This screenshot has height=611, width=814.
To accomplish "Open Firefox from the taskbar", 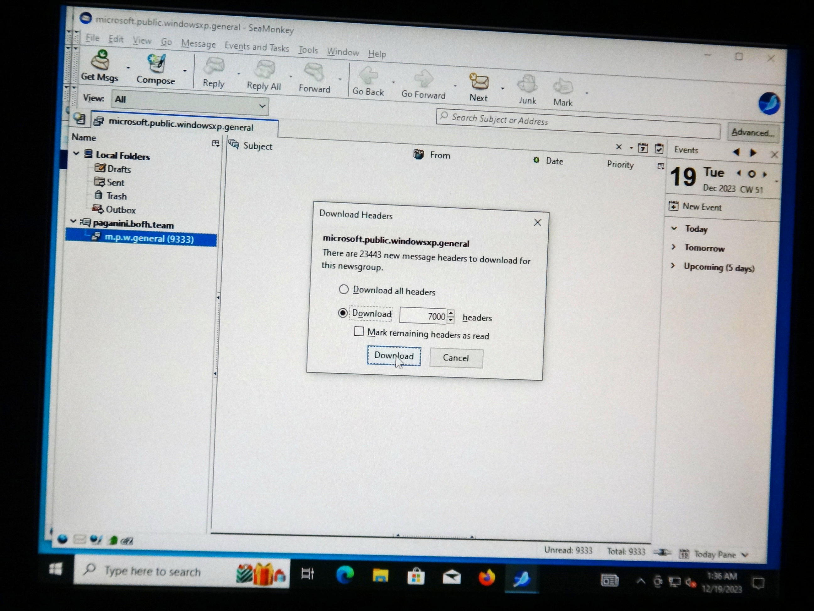I will (487, 577).
